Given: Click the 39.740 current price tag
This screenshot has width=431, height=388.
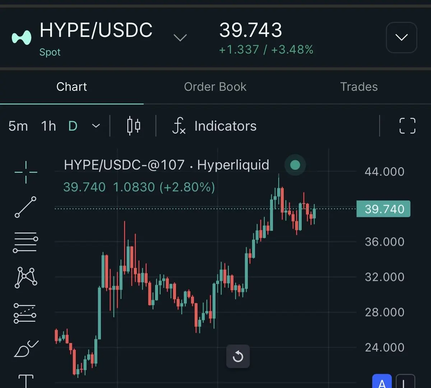Looking at the screenshot, I should (383, 209).
